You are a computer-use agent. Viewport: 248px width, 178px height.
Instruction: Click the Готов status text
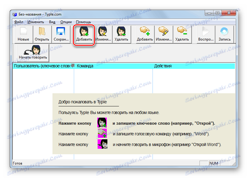(18, 163)
